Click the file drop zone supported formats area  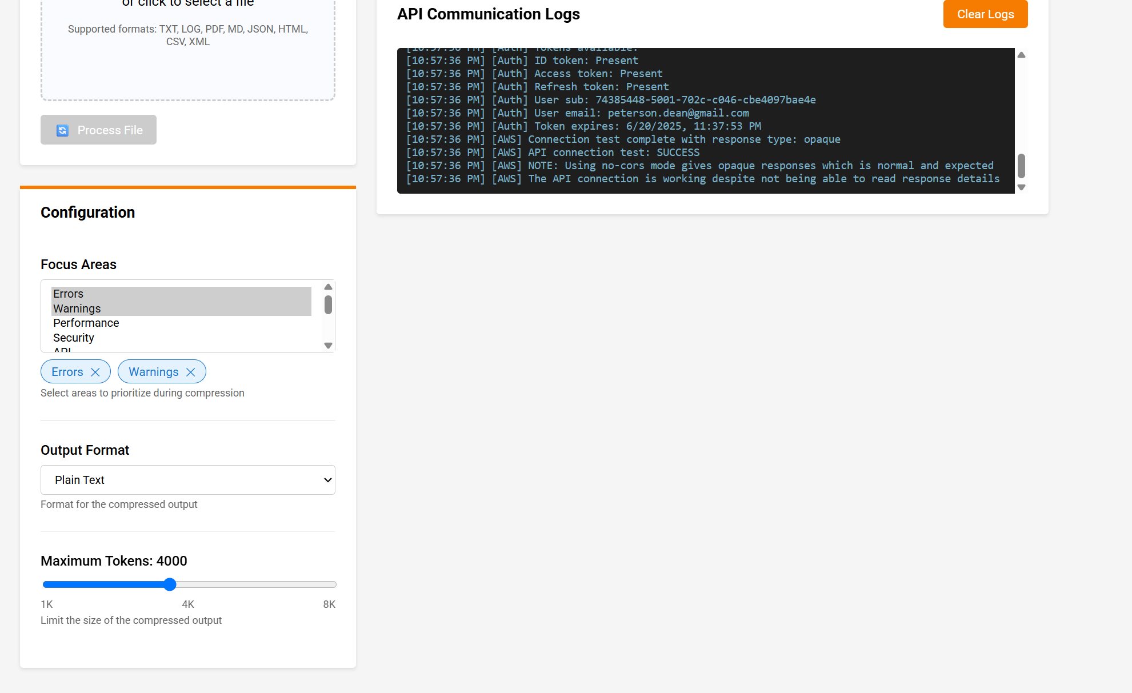click(188, 35)
